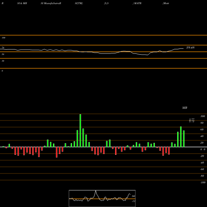207x207 pixels.
Task: Click the RSI value label 59.48
Action: (190, 48)
